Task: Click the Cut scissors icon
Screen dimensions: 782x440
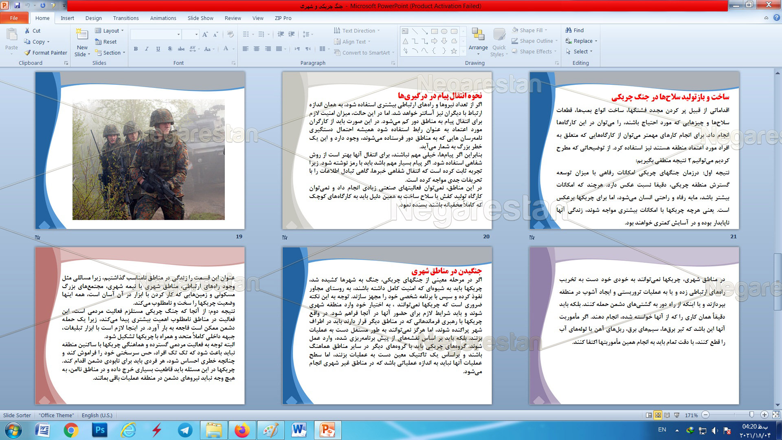Action: click(x=27, y=31)
